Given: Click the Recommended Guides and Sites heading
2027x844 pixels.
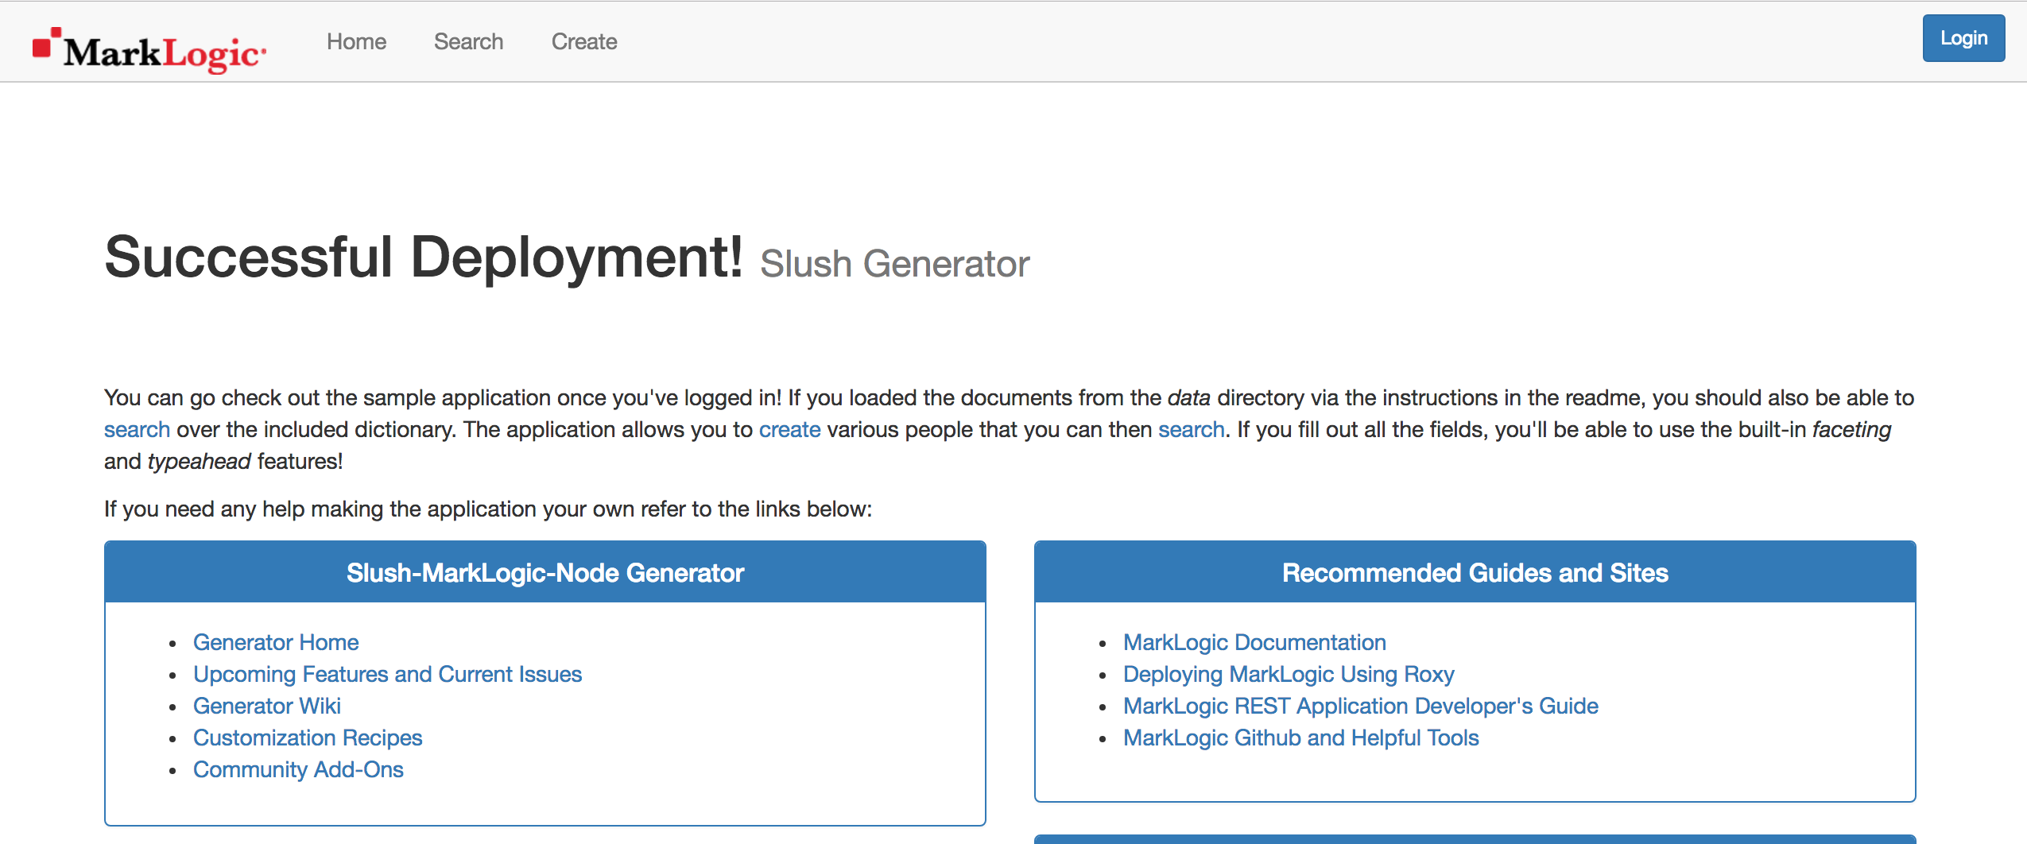Looking at the screenshot, I should (1475, 572).
